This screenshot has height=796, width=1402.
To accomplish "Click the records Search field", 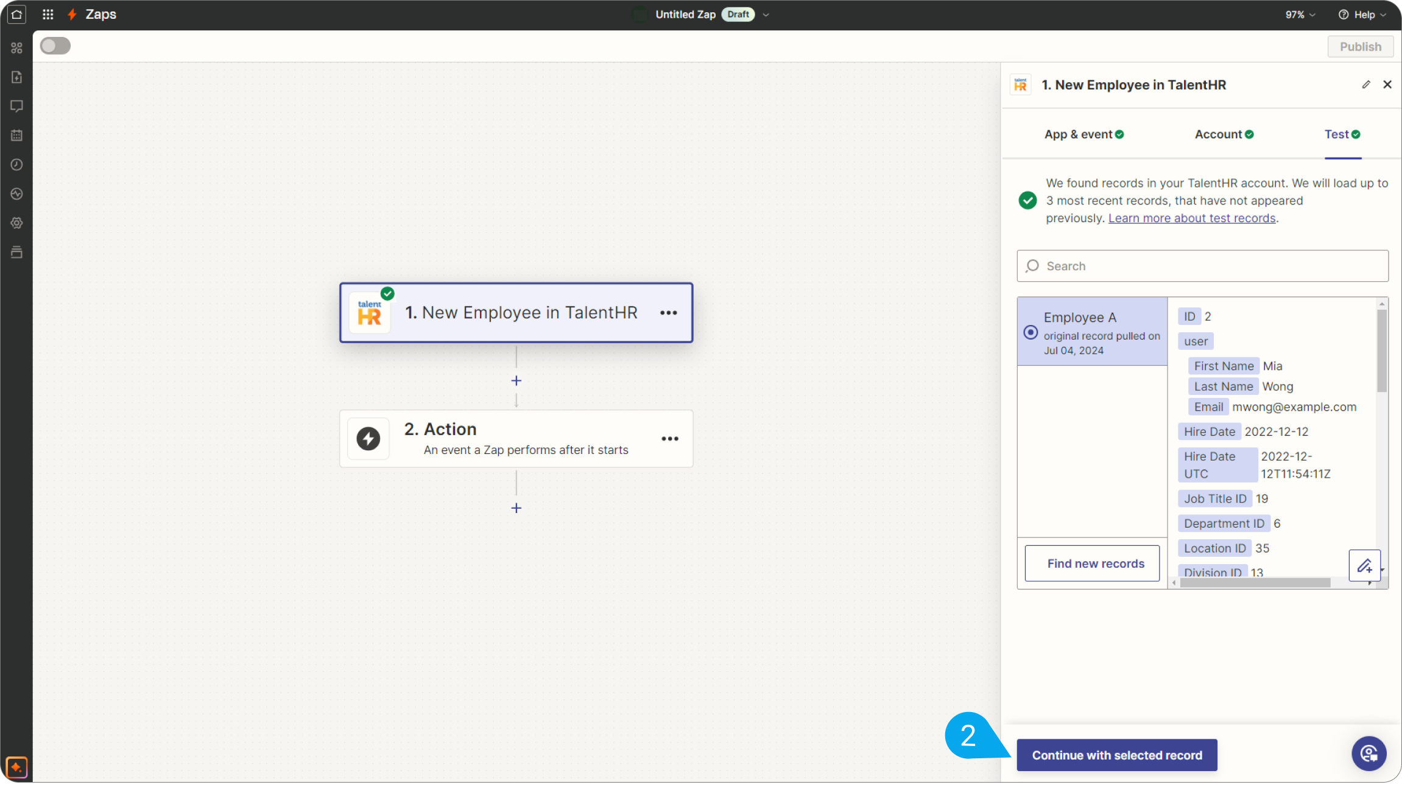I will pyautogui.click(x=1202, y=266).
